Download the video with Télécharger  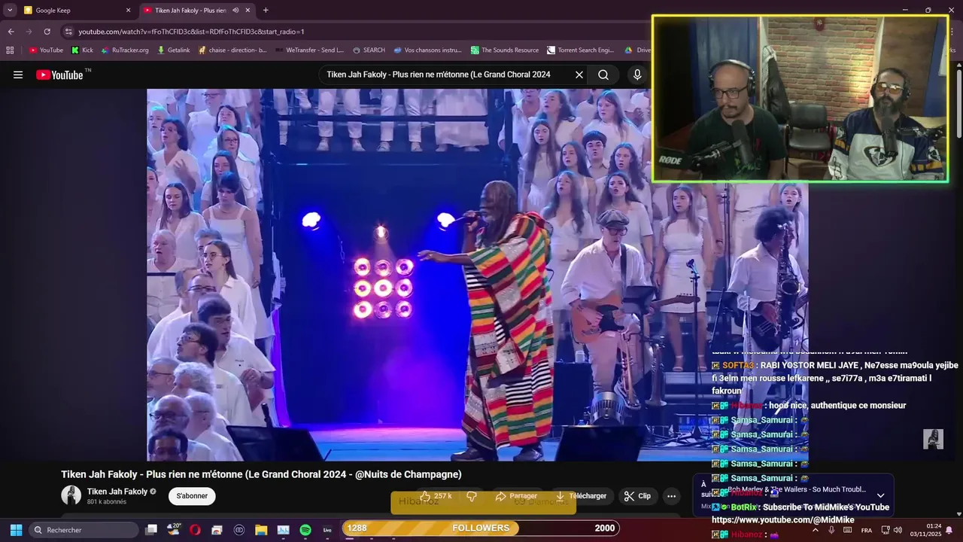click(x=581, y=496)
